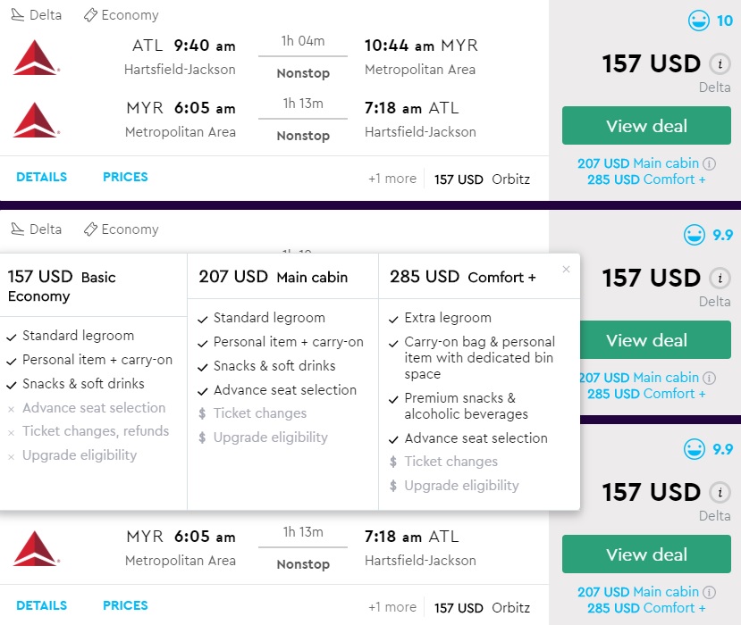Click Delta logo on the ATL 9:40 am flight
Screen dimensions: 741x625
[36, 57]
